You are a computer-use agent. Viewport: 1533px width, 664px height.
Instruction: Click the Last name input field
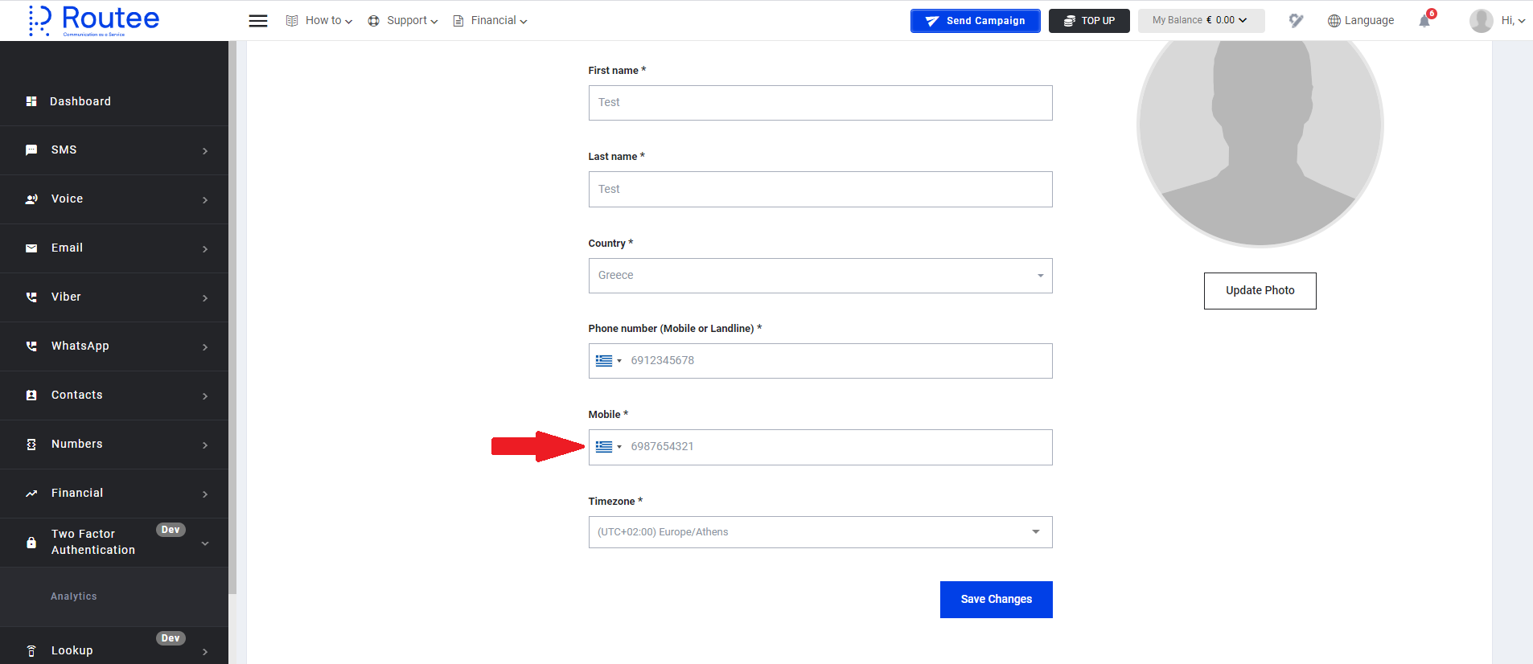click(820, 190)
